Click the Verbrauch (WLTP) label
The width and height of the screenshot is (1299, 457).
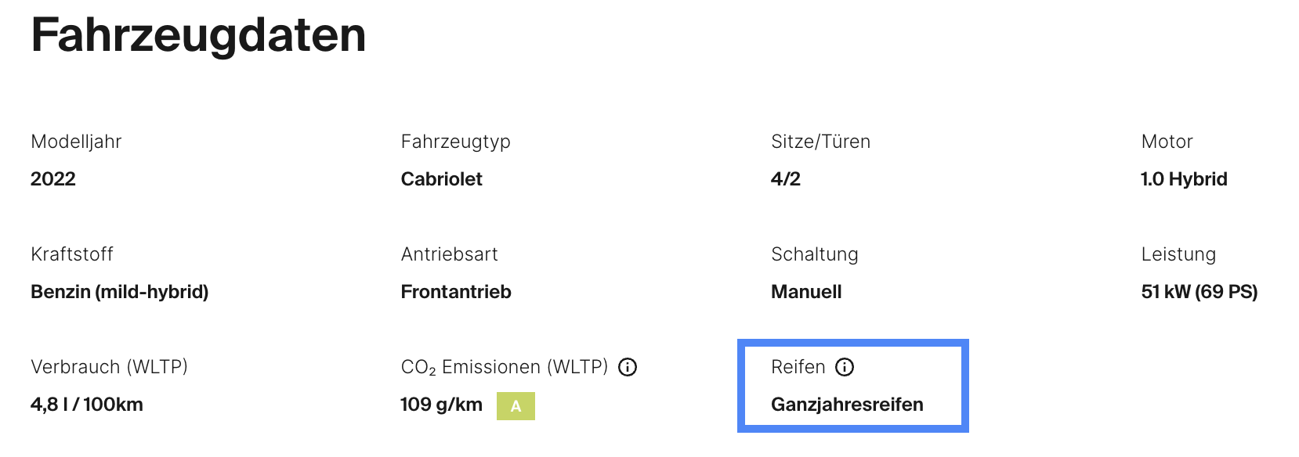point(110,367)
